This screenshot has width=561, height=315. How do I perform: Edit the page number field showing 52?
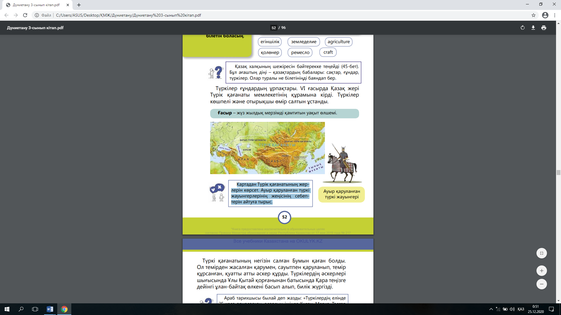pos(273,28)
